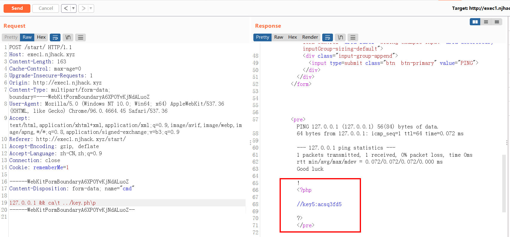Click the Send button
Screen dimensions: 510x237
point(17,8)
